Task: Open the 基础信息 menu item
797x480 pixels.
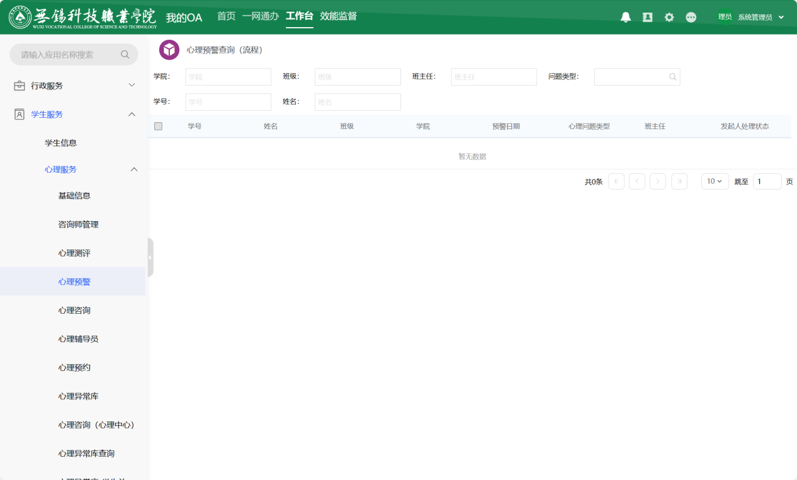Action: coord(74,196)
